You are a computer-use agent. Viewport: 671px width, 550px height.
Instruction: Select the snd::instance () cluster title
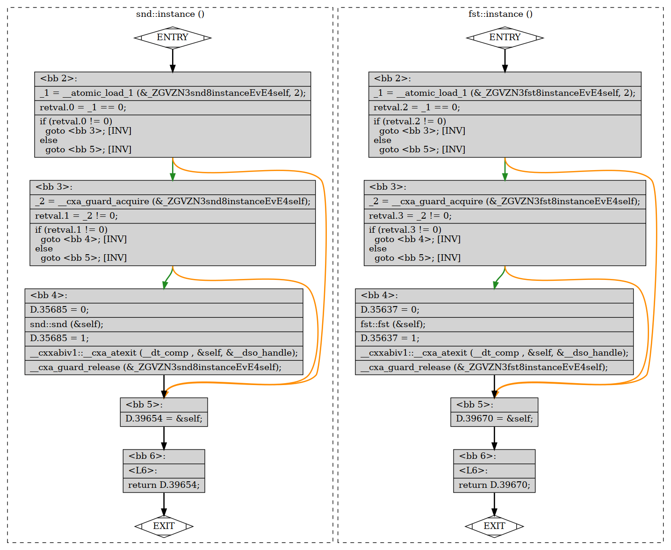click(170, 14)
